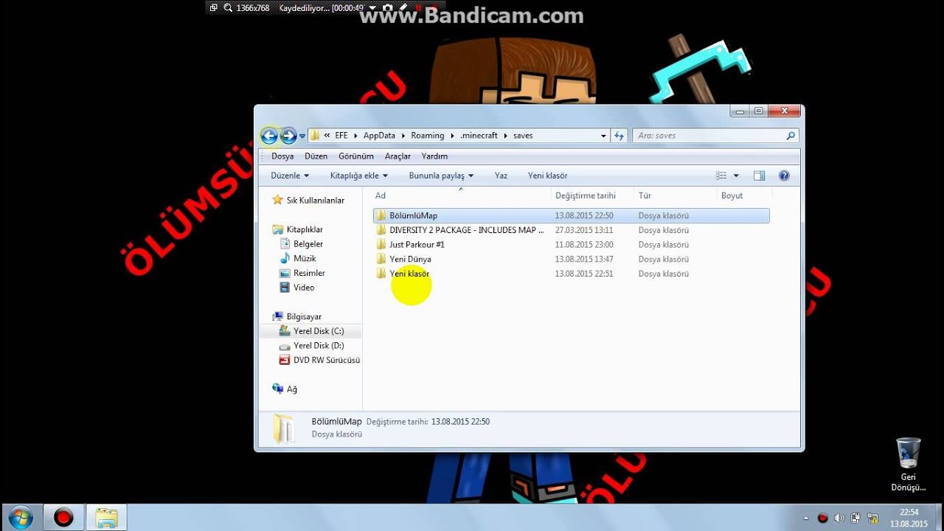Select the Yeni klasör folder icon

click(x=381, y=274)
